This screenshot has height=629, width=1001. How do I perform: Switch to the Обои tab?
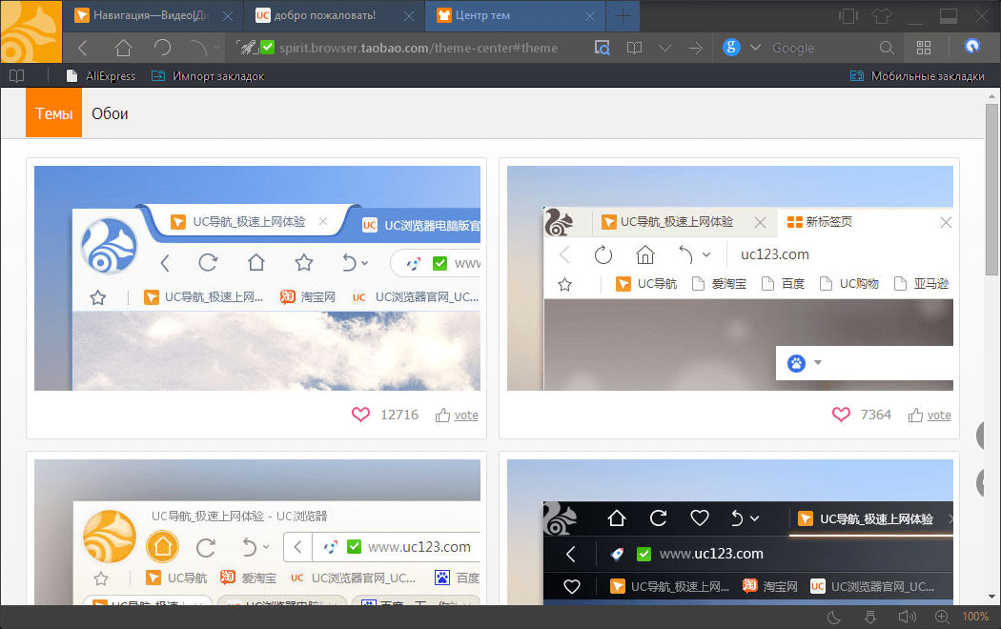(x=110, y=113)
